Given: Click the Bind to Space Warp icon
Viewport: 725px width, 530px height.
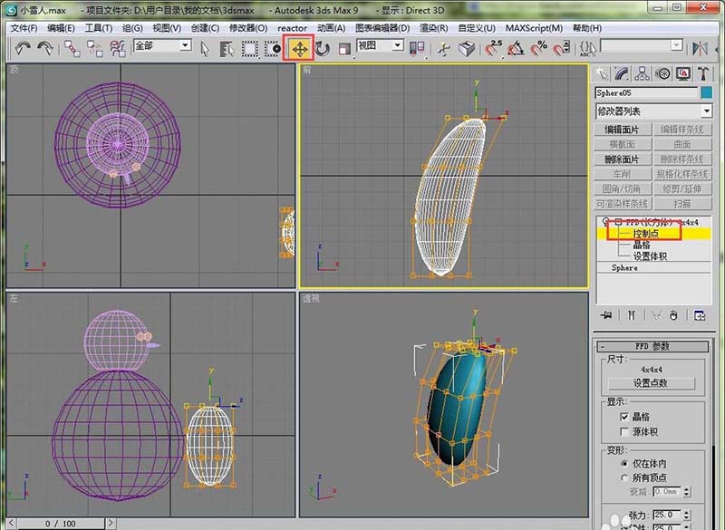Looking at the screenshot, I should (118, 48).
